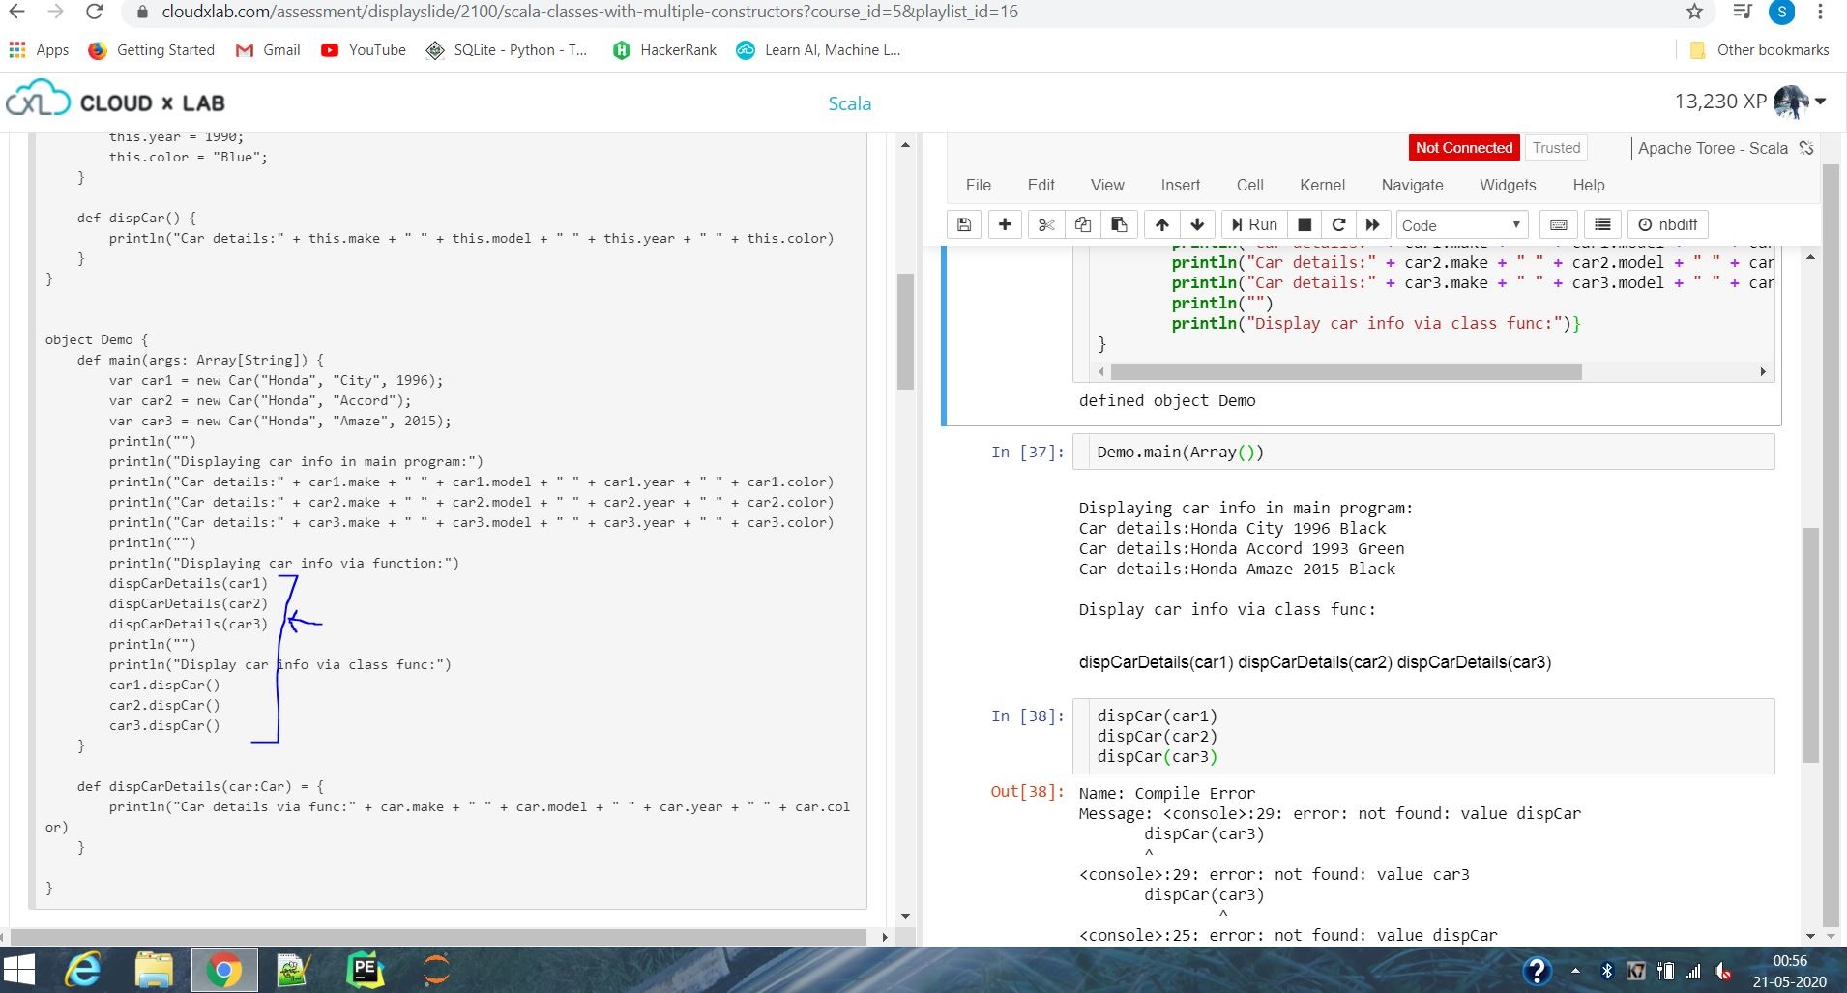
Task: Copy selected cells in the notebook toolbar
Action: point(1082,224)
